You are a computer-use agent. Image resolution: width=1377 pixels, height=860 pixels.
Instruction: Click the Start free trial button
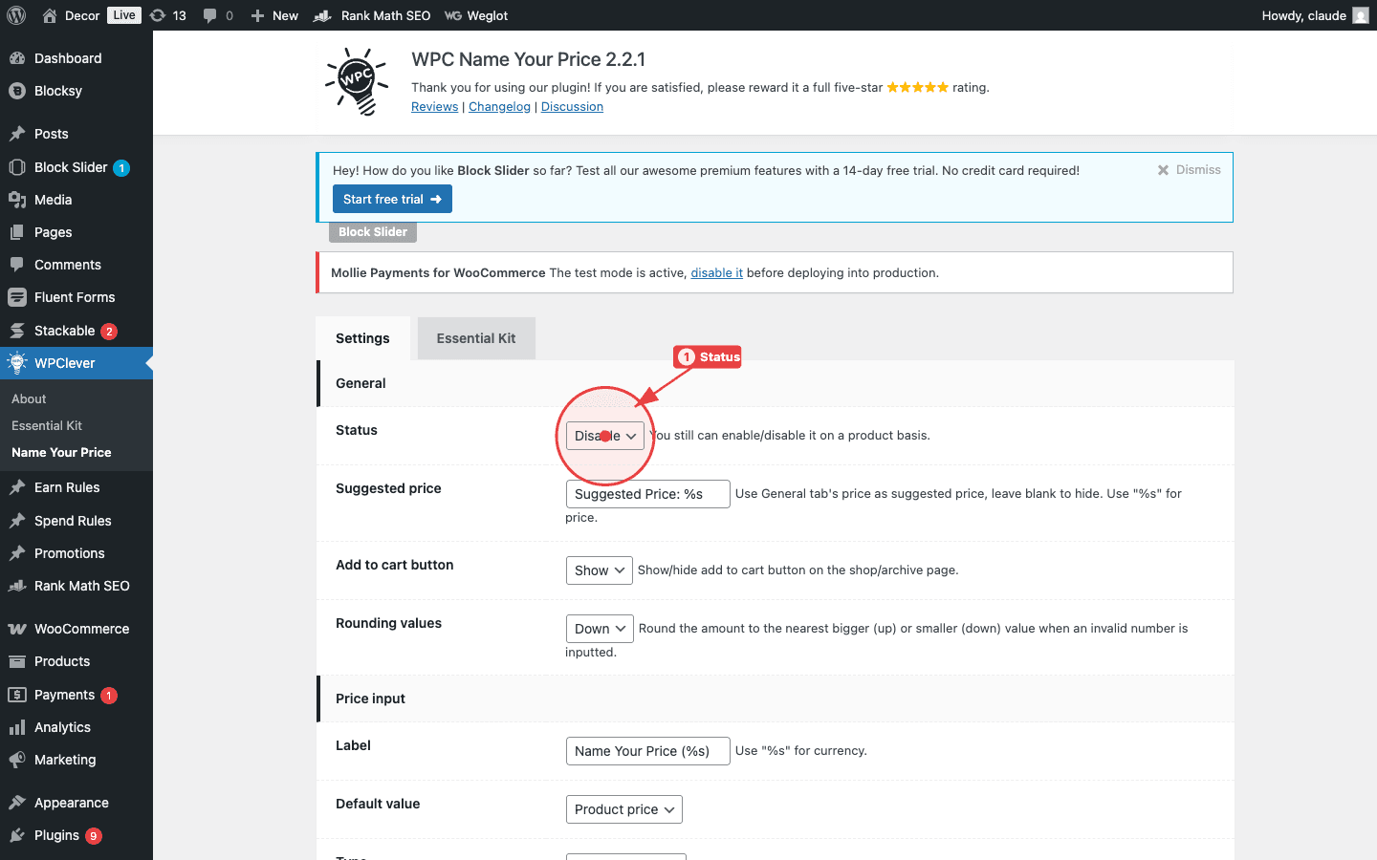tap(392, 199)
